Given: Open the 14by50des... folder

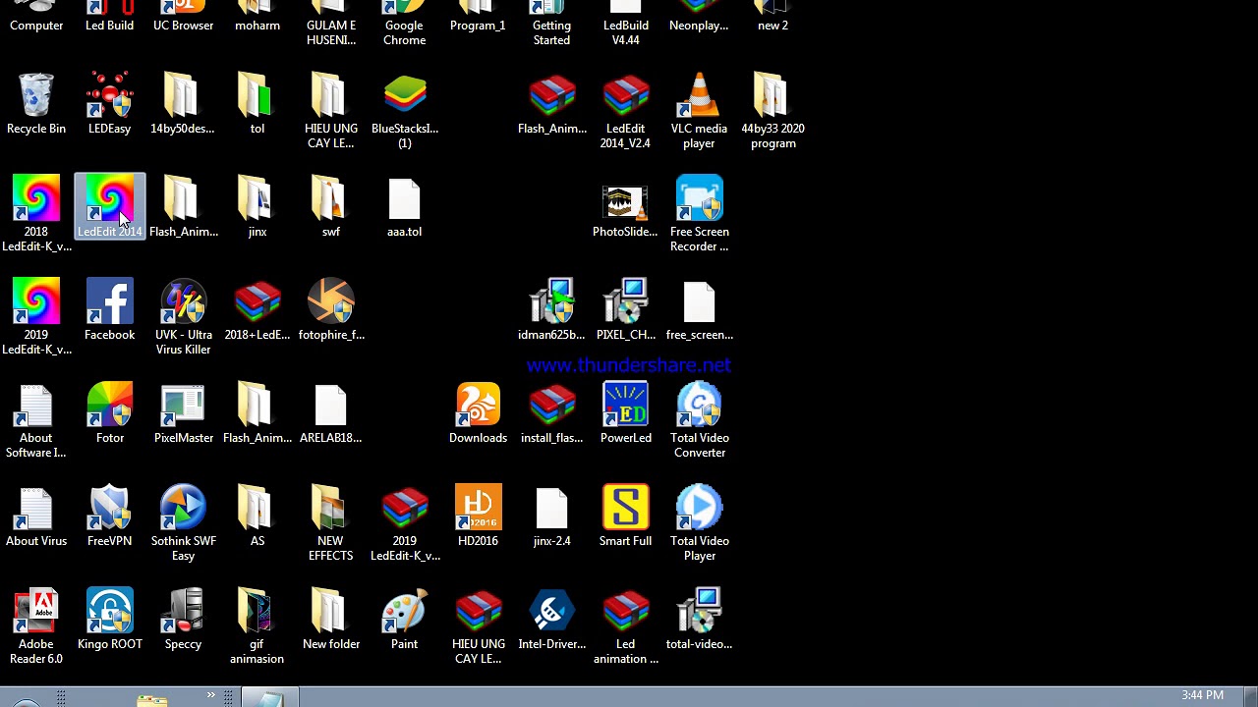Looking at the screenshot, I should tap(183, 104).
